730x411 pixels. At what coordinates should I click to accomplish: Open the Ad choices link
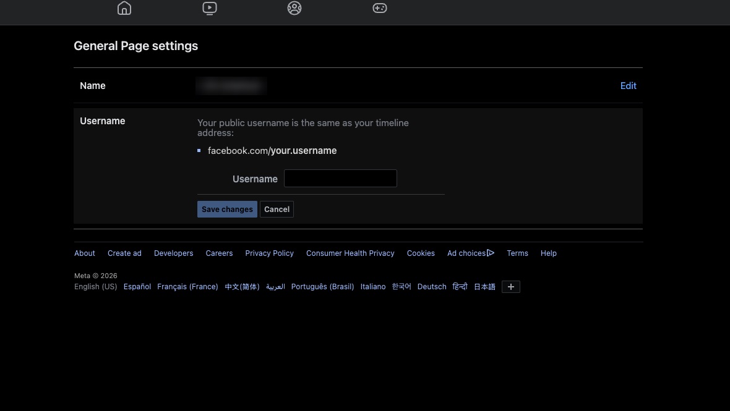471,253
